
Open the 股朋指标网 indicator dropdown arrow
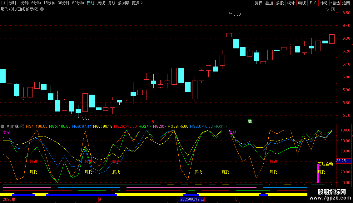[2, 126]
